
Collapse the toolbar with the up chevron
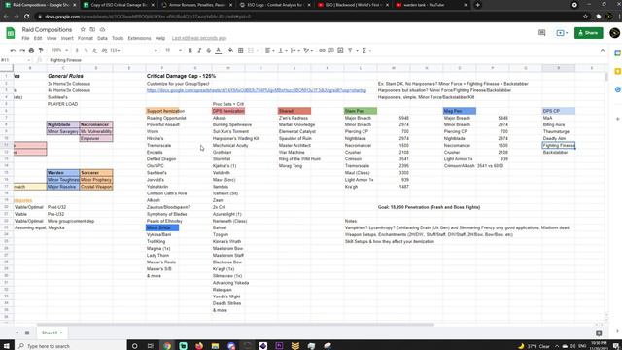point(603,50)
